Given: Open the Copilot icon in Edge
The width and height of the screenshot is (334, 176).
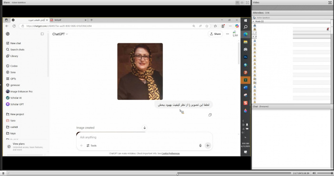Looking at the screenshot, I should tap(237, 26).
